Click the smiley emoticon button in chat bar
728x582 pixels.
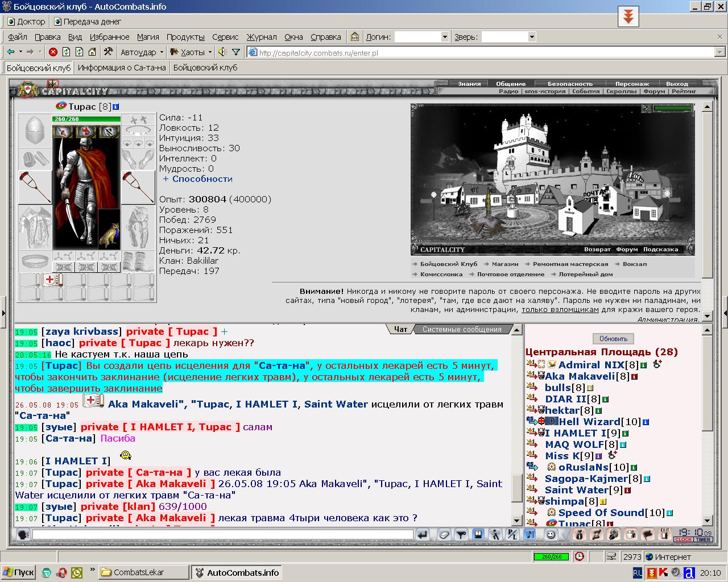pyautogui.click(x=550, y=534)
